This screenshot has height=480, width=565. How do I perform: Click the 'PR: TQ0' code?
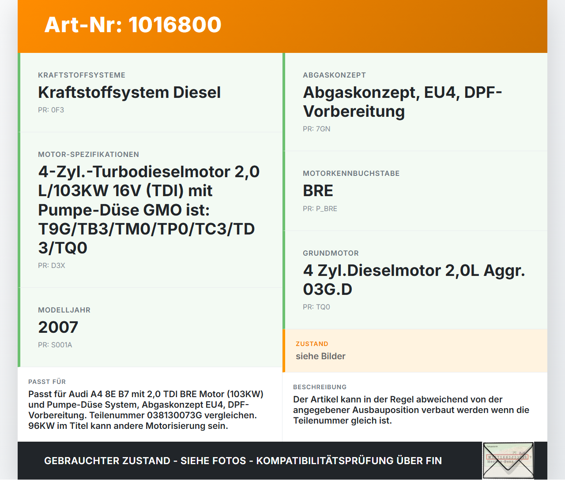click(x=316, y=307)
